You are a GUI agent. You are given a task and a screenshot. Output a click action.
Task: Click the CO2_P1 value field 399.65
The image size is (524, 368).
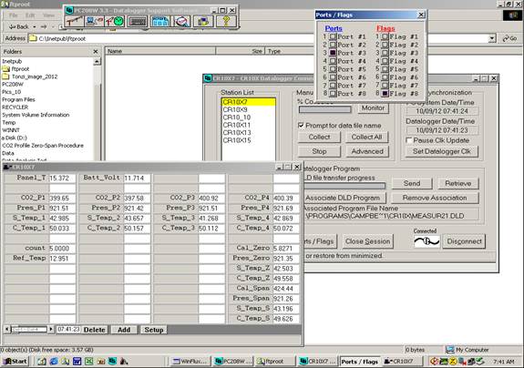tap(62, 198)
